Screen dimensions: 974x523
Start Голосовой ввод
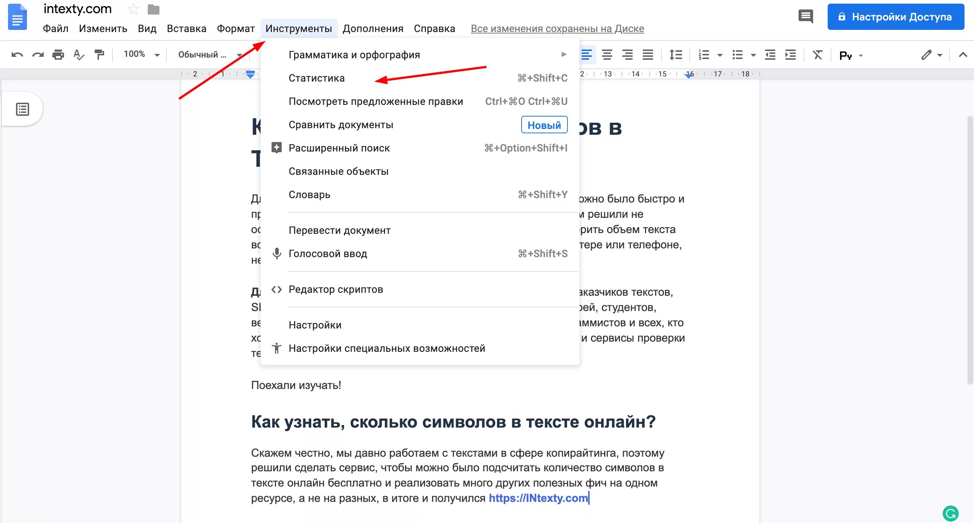click(x=420, y=253)
